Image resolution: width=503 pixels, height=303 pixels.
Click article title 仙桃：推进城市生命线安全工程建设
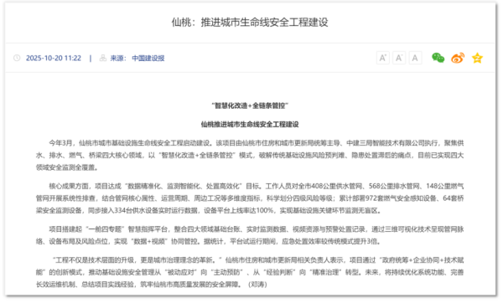click(250, 23)
